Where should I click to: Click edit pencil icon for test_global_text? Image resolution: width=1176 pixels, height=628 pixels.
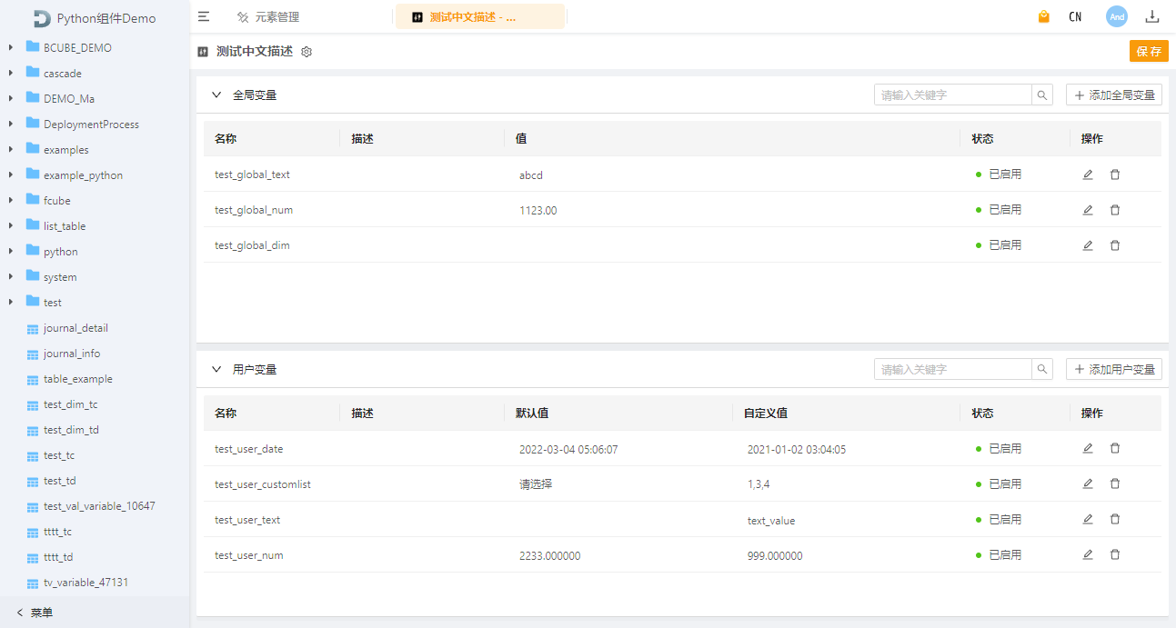[x=1088, y=174]
